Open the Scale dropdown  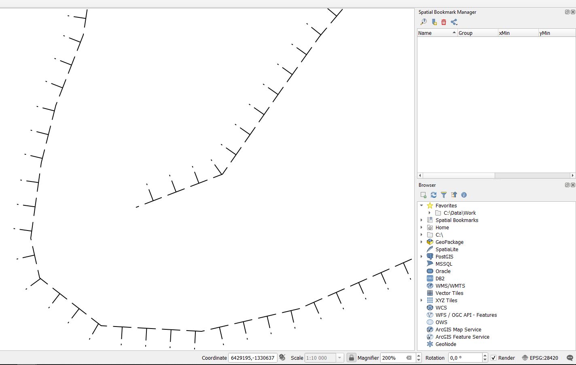340,358
